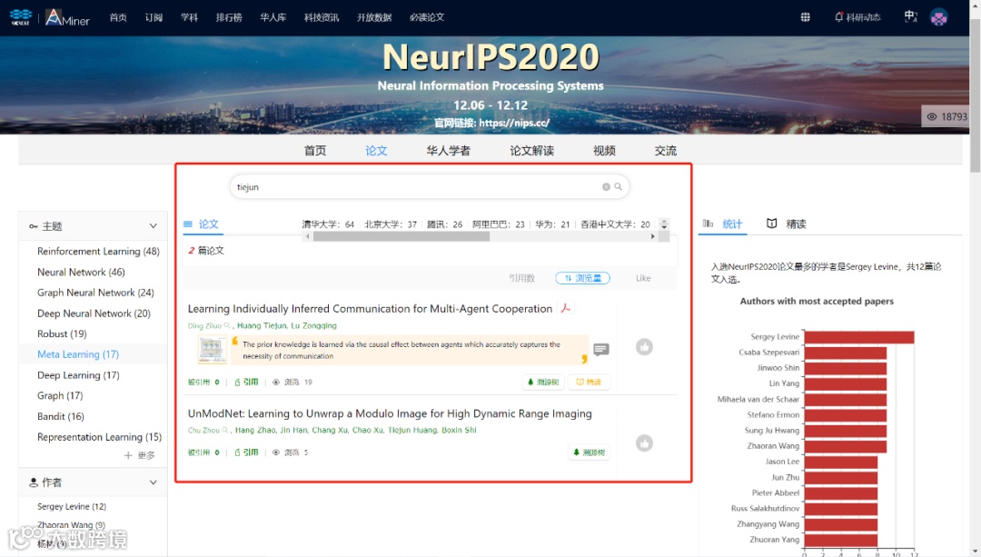This screenshot has width=981, height=557.
Task: Open 排行榜 in top navigation
Action: 229,17
